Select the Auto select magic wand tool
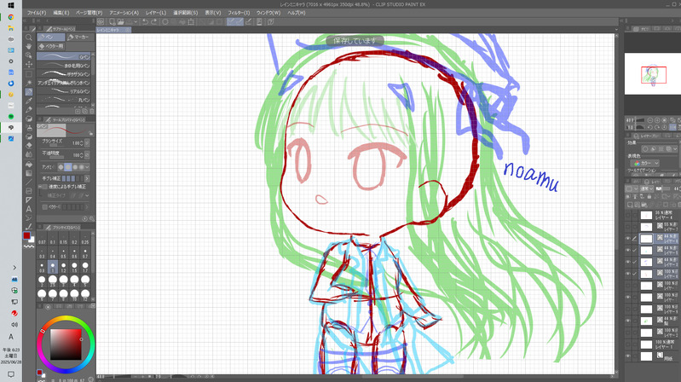The width and height of the screenshot is (681, 382). [29, 83]
